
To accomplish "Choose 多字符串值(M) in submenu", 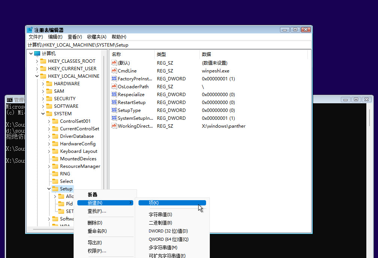I will [x=172, y=247].
